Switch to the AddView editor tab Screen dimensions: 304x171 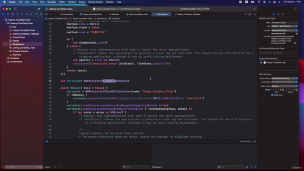click(x=114, y=14)
